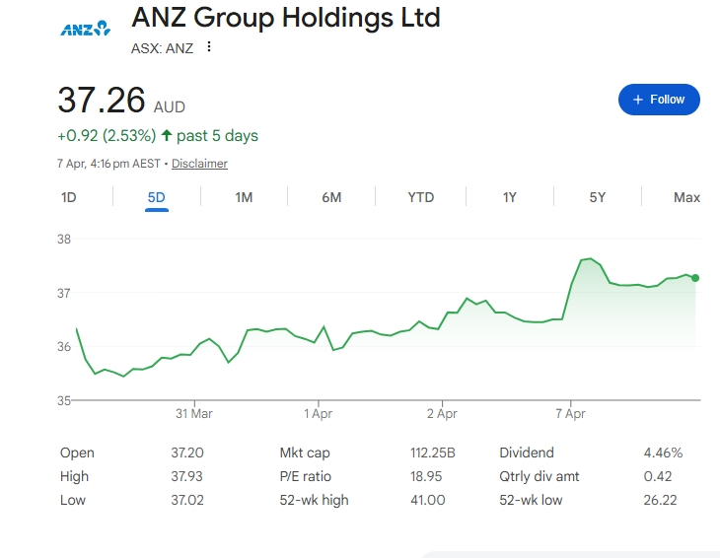This screenshot has width=720, height=558.
Task: Click the Mkt cap value 112.25B
Action: click(x=433, y=453)
